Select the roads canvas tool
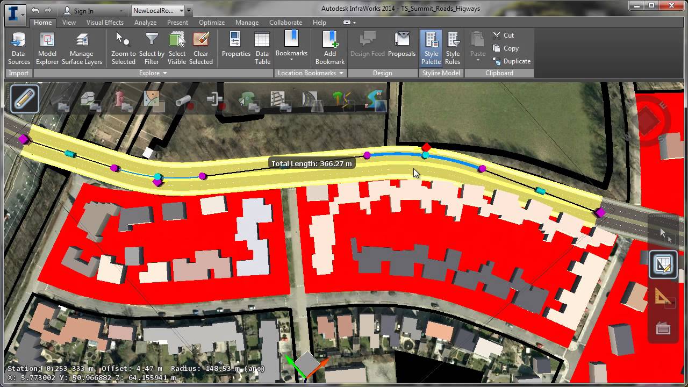Viewport: 688px width, 387px height. coord(312,101)
